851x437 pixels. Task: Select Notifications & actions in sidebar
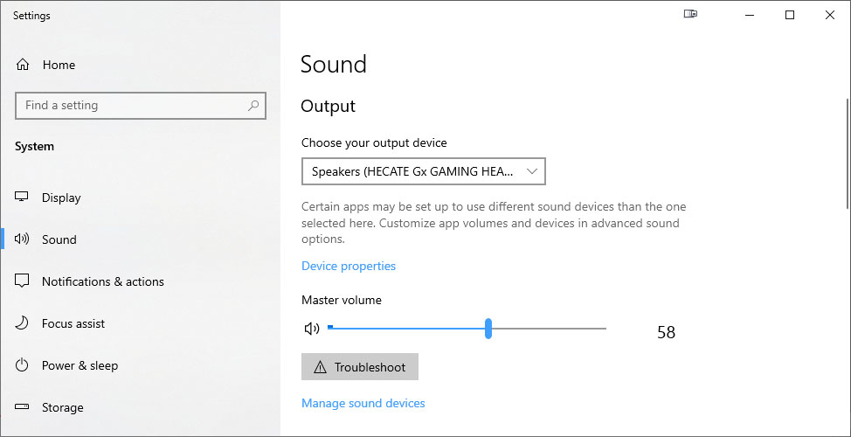(102, 281)
